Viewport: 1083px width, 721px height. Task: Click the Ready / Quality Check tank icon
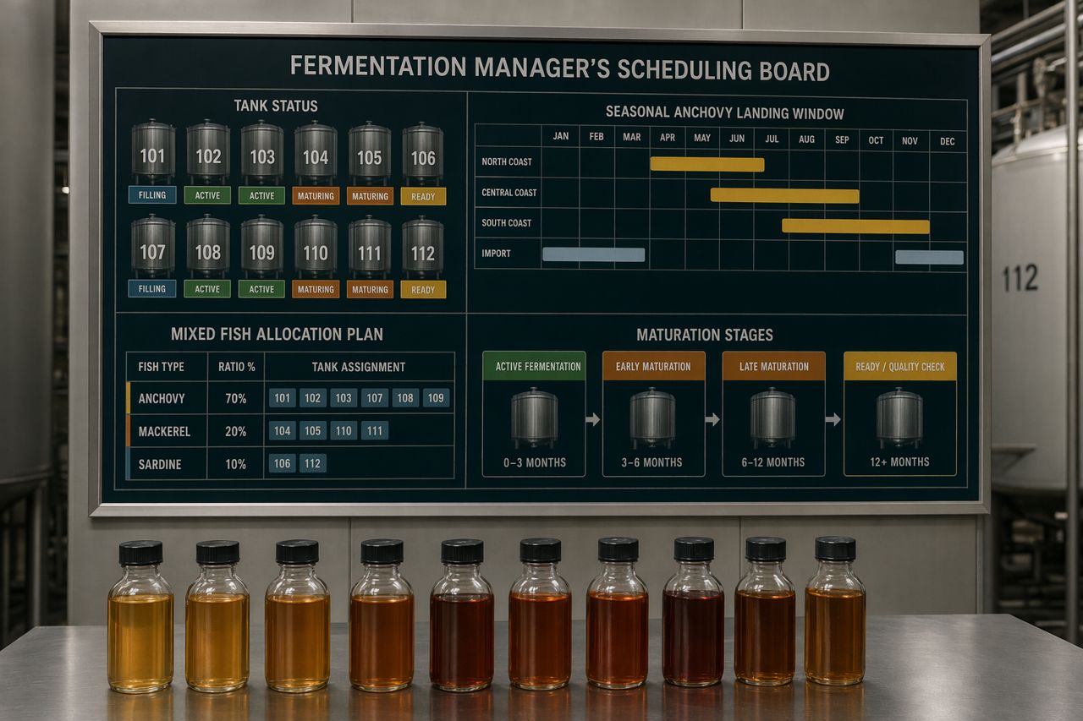point(899,418)
